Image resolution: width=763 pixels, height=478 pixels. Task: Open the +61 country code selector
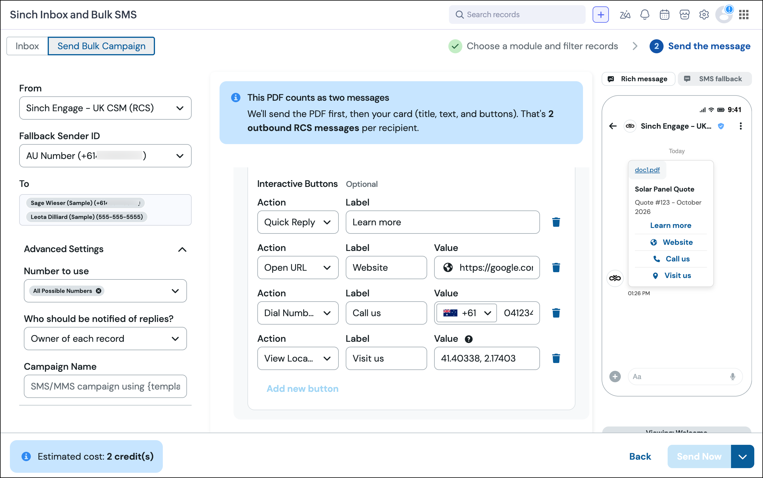point(467,313)
